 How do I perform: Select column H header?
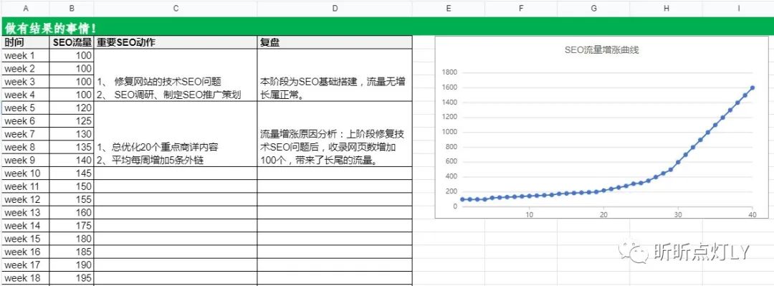tap(666, 9)
